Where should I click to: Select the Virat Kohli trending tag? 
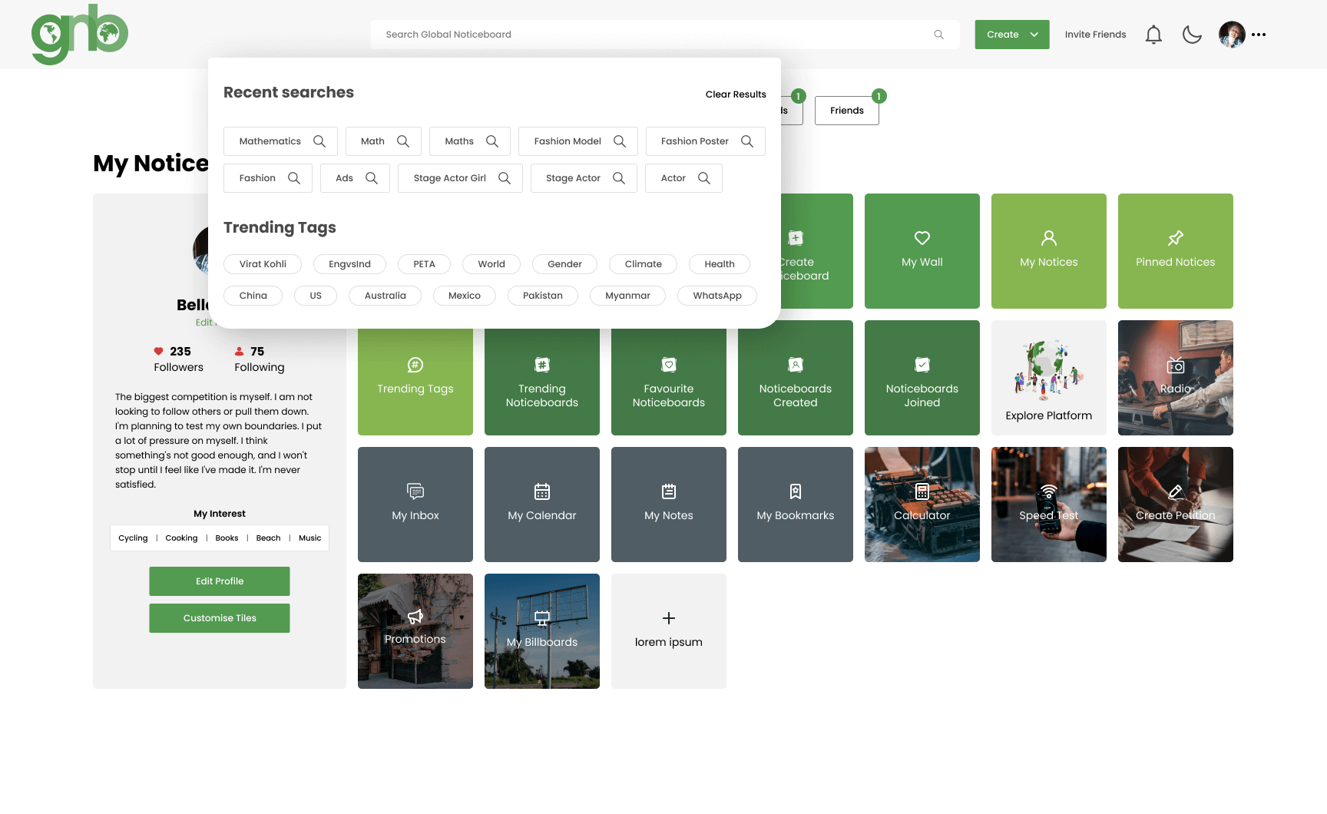tap(263, 264)
